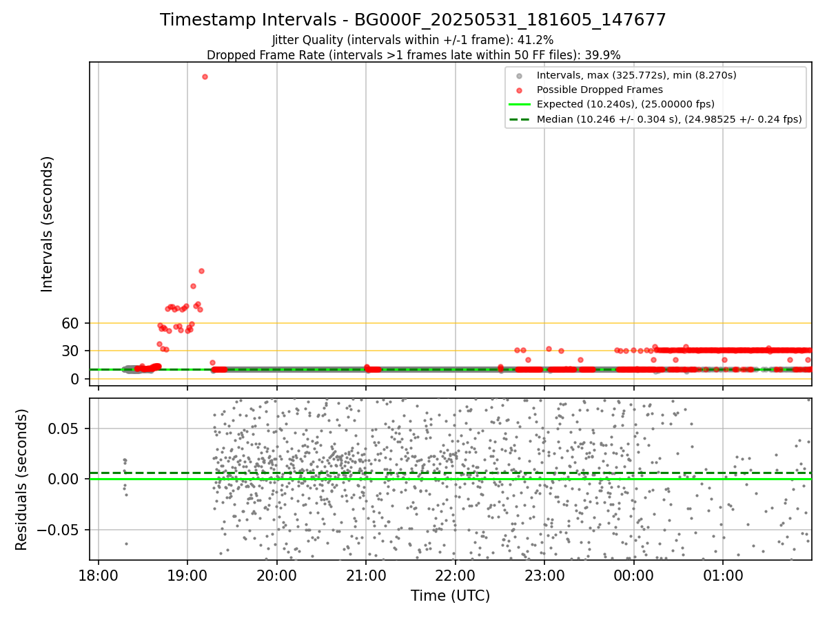Click the 23:00 time tick label
This screenshot has width=827, height=620.
[544, 574]
